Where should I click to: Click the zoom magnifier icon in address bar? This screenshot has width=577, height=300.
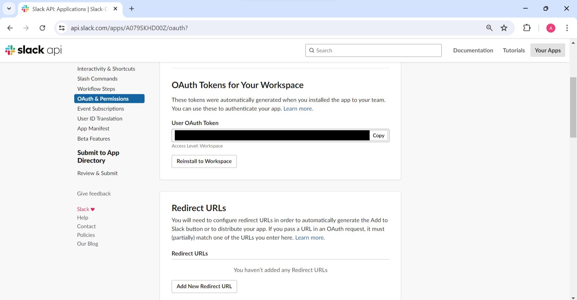click(489, 28)
